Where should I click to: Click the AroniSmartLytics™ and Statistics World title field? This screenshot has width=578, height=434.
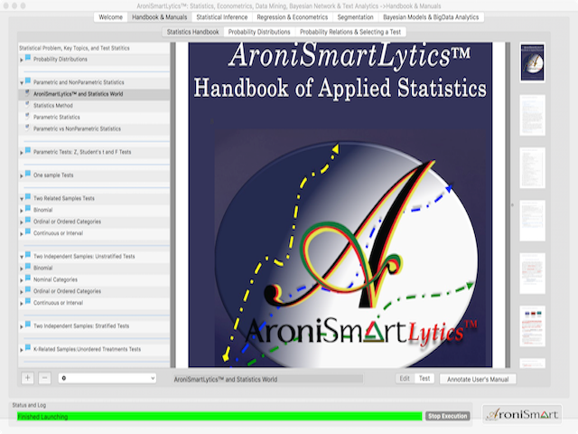click(268, 379)
